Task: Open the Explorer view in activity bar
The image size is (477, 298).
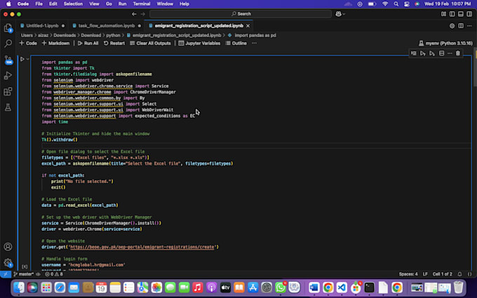Action: point(8,28)
